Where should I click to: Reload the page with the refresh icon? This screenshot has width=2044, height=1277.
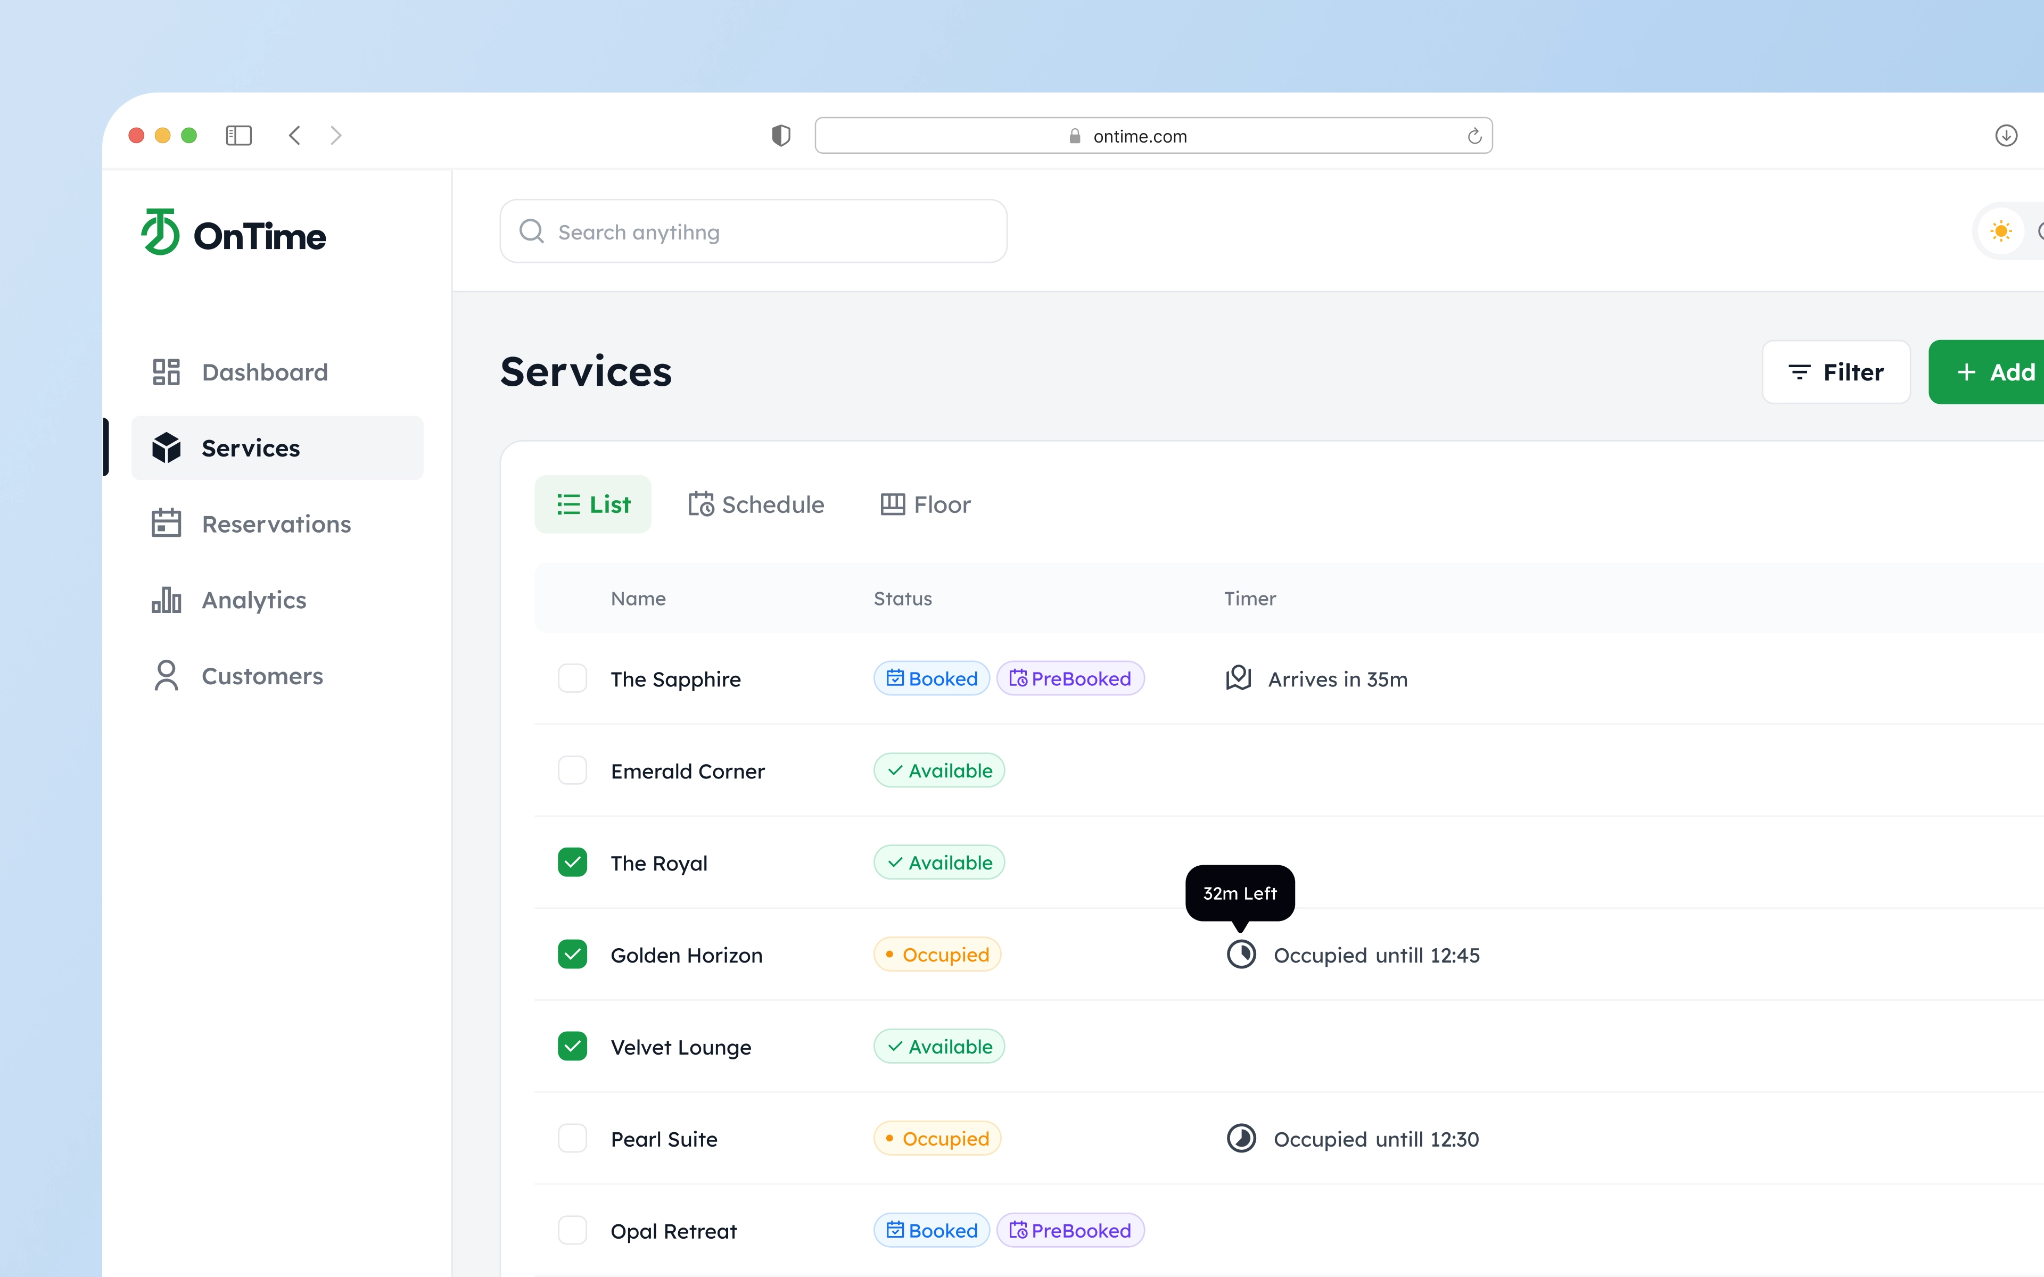(x=1475, y=136)
